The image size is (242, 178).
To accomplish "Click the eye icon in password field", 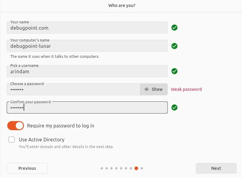I will 147,89.
